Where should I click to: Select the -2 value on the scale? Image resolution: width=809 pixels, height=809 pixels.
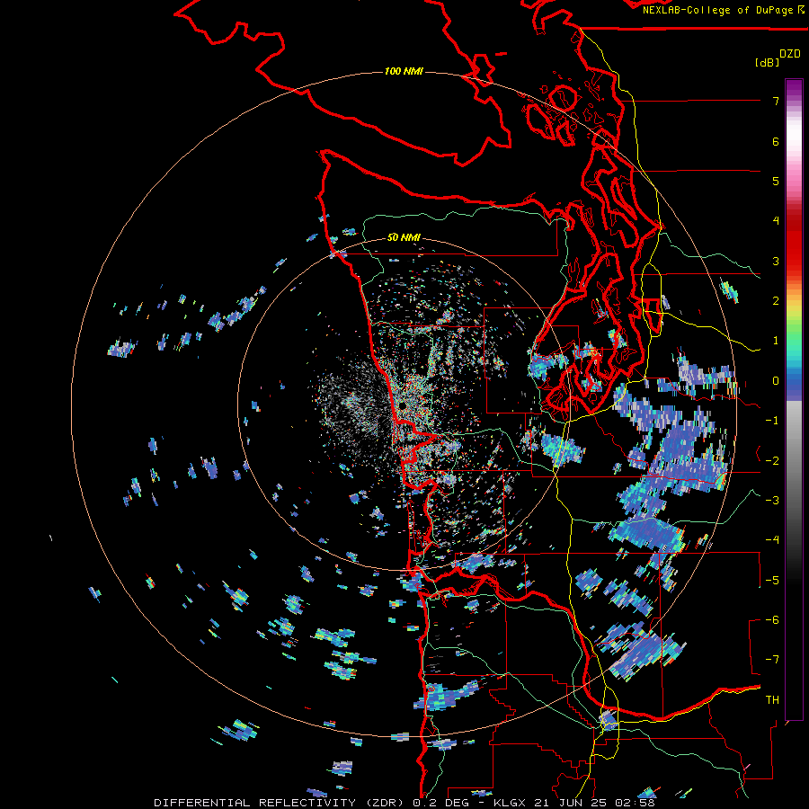pyautogui.click(x=772, y=461)
